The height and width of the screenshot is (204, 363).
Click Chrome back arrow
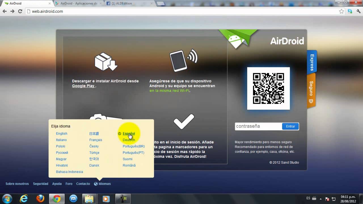pyautogui.click(x=5, y=11)
